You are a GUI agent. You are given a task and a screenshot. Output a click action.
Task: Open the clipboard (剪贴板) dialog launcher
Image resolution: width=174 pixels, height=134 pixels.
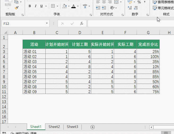pyautogui.click(x=23, y=15)
